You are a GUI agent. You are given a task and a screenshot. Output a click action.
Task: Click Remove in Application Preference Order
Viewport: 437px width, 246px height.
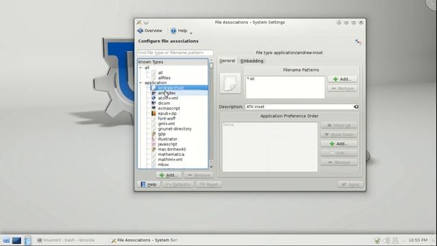pos(339,162)
